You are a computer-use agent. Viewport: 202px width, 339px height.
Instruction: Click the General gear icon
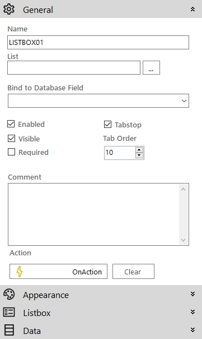tap(9, 10)
